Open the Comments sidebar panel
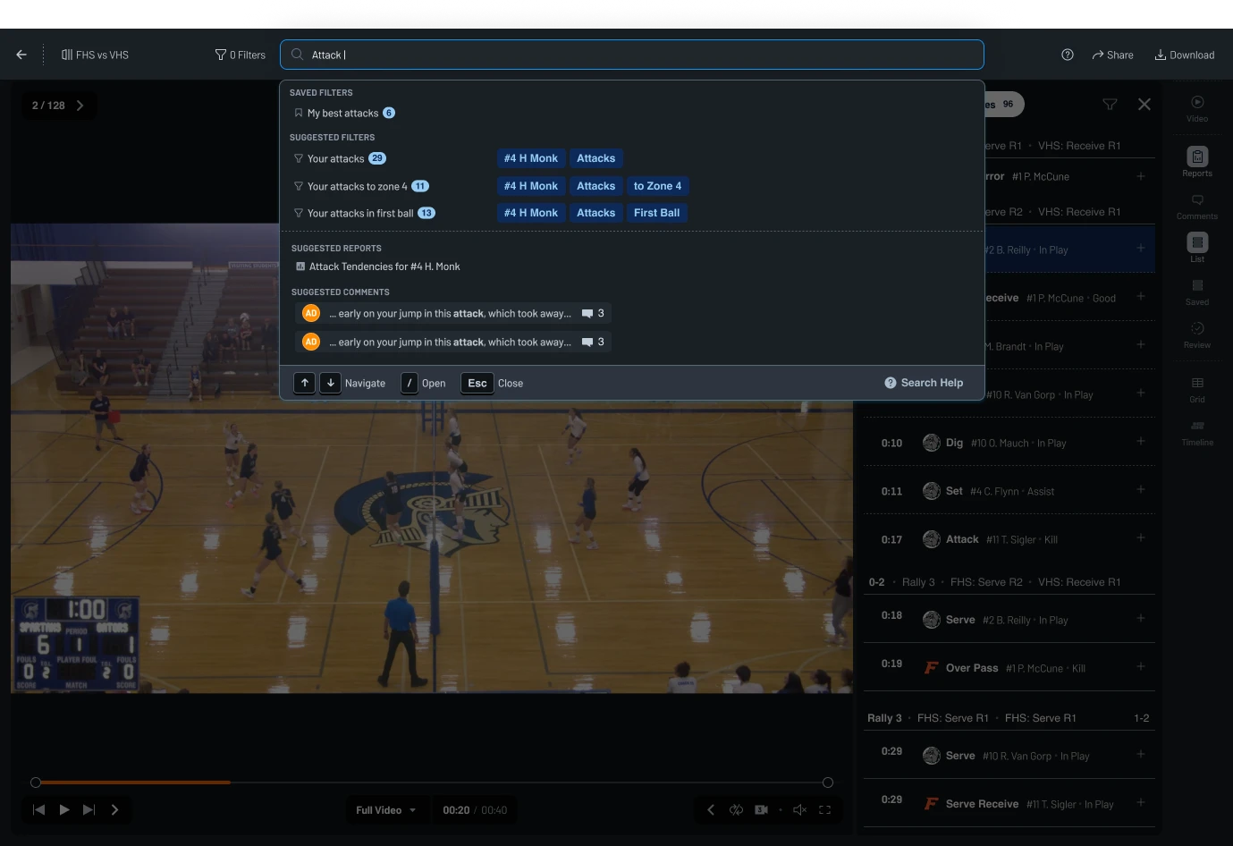 pyautogui.click(x=1197, y=207)
